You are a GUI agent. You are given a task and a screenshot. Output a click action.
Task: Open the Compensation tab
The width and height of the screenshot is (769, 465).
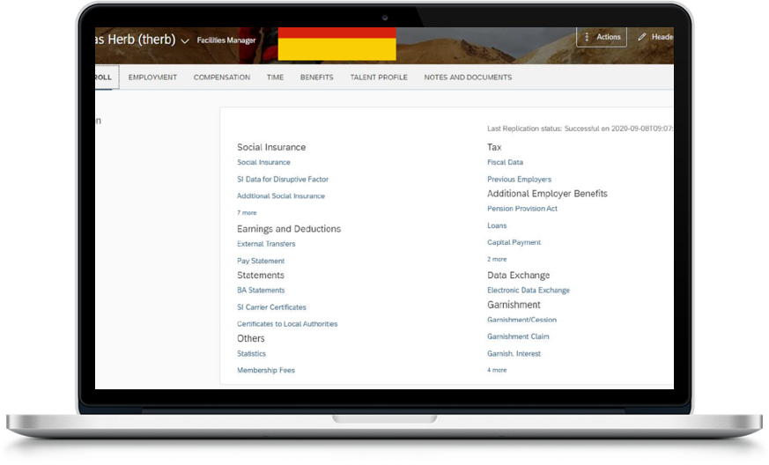click(x=222, y=77)
